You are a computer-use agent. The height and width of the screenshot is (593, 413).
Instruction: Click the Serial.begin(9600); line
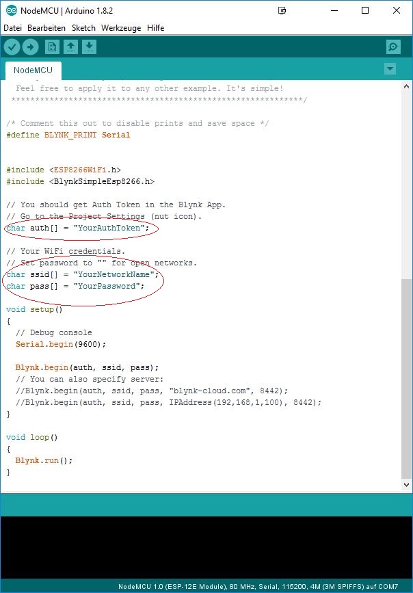[61, 344]
